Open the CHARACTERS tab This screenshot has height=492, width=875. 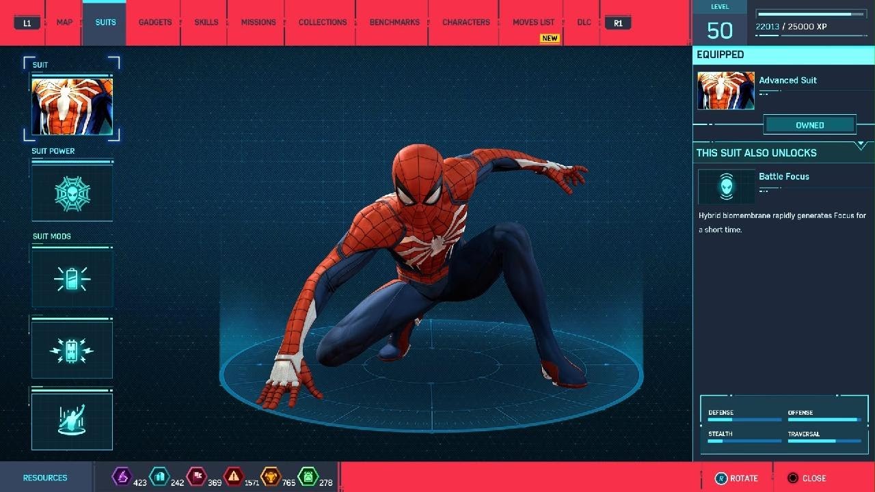[x=466, y=23]
